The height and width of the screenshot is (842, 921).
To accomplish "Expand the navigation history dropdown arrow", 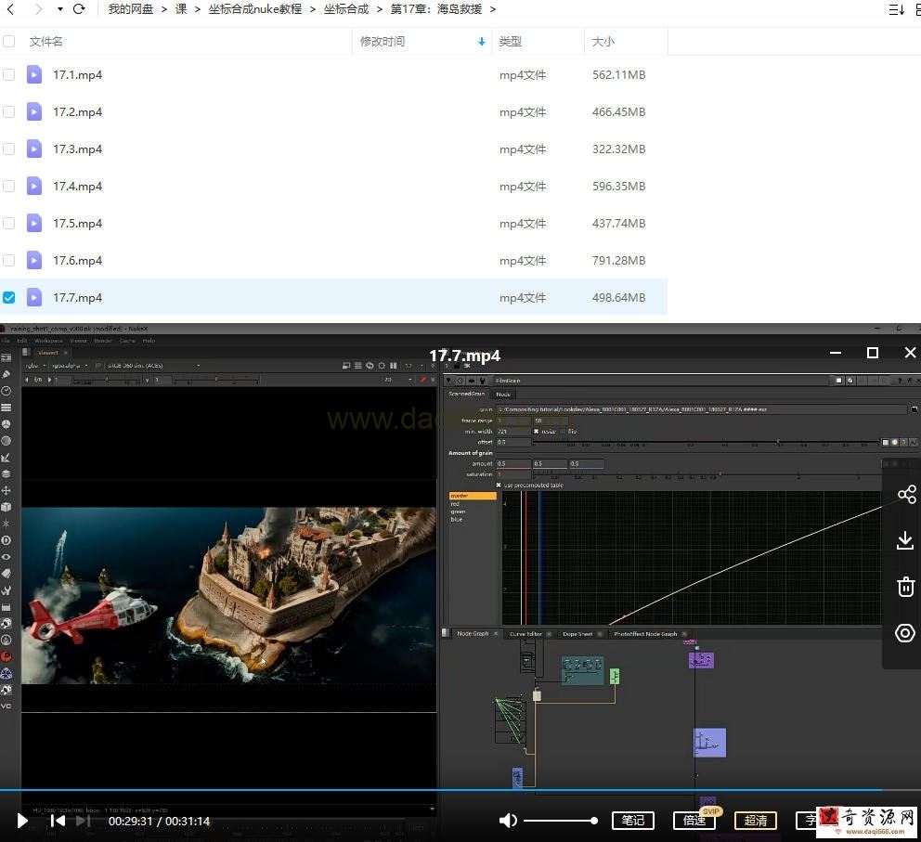I will tap(60, 9).
